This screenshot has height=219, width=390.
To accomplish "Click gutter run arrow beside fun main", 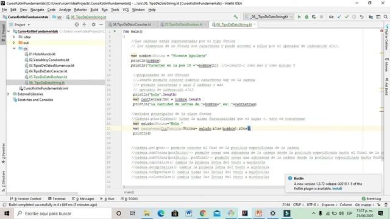I will click(115, 31).
